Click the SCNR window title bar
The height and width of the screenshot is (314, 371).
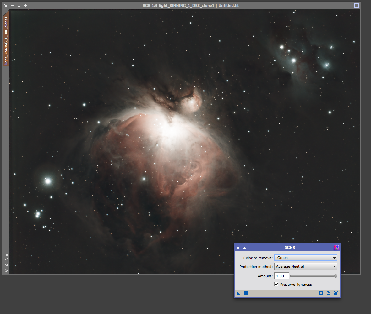290,248
